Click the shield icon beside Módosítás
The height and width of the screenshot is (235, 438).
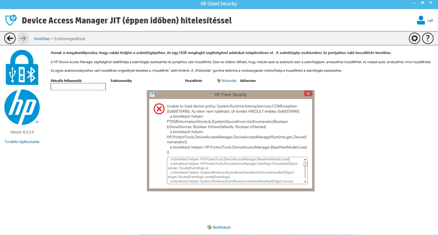(x=219, y=81)
